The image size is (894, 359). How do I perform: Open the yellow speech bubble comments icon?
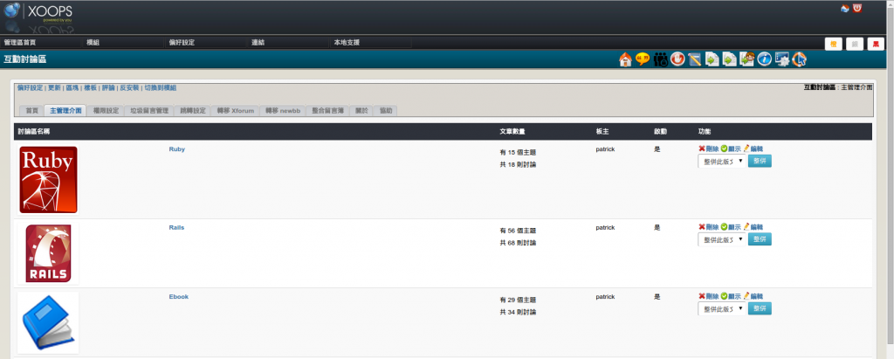pos(643,59)
